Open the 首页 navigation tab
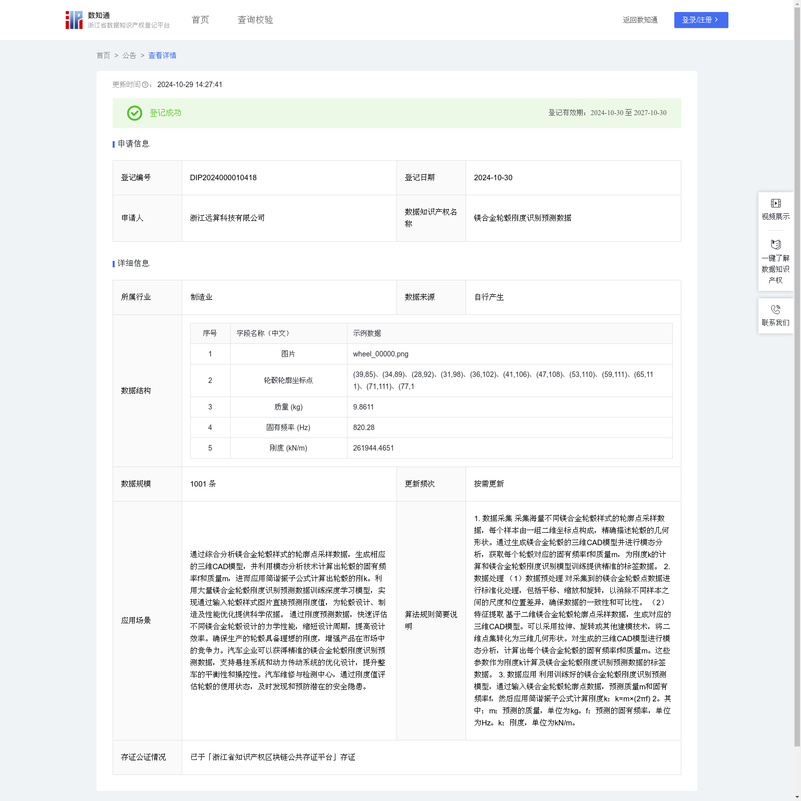This screenshot has width=801, height=801. (200, 20)
